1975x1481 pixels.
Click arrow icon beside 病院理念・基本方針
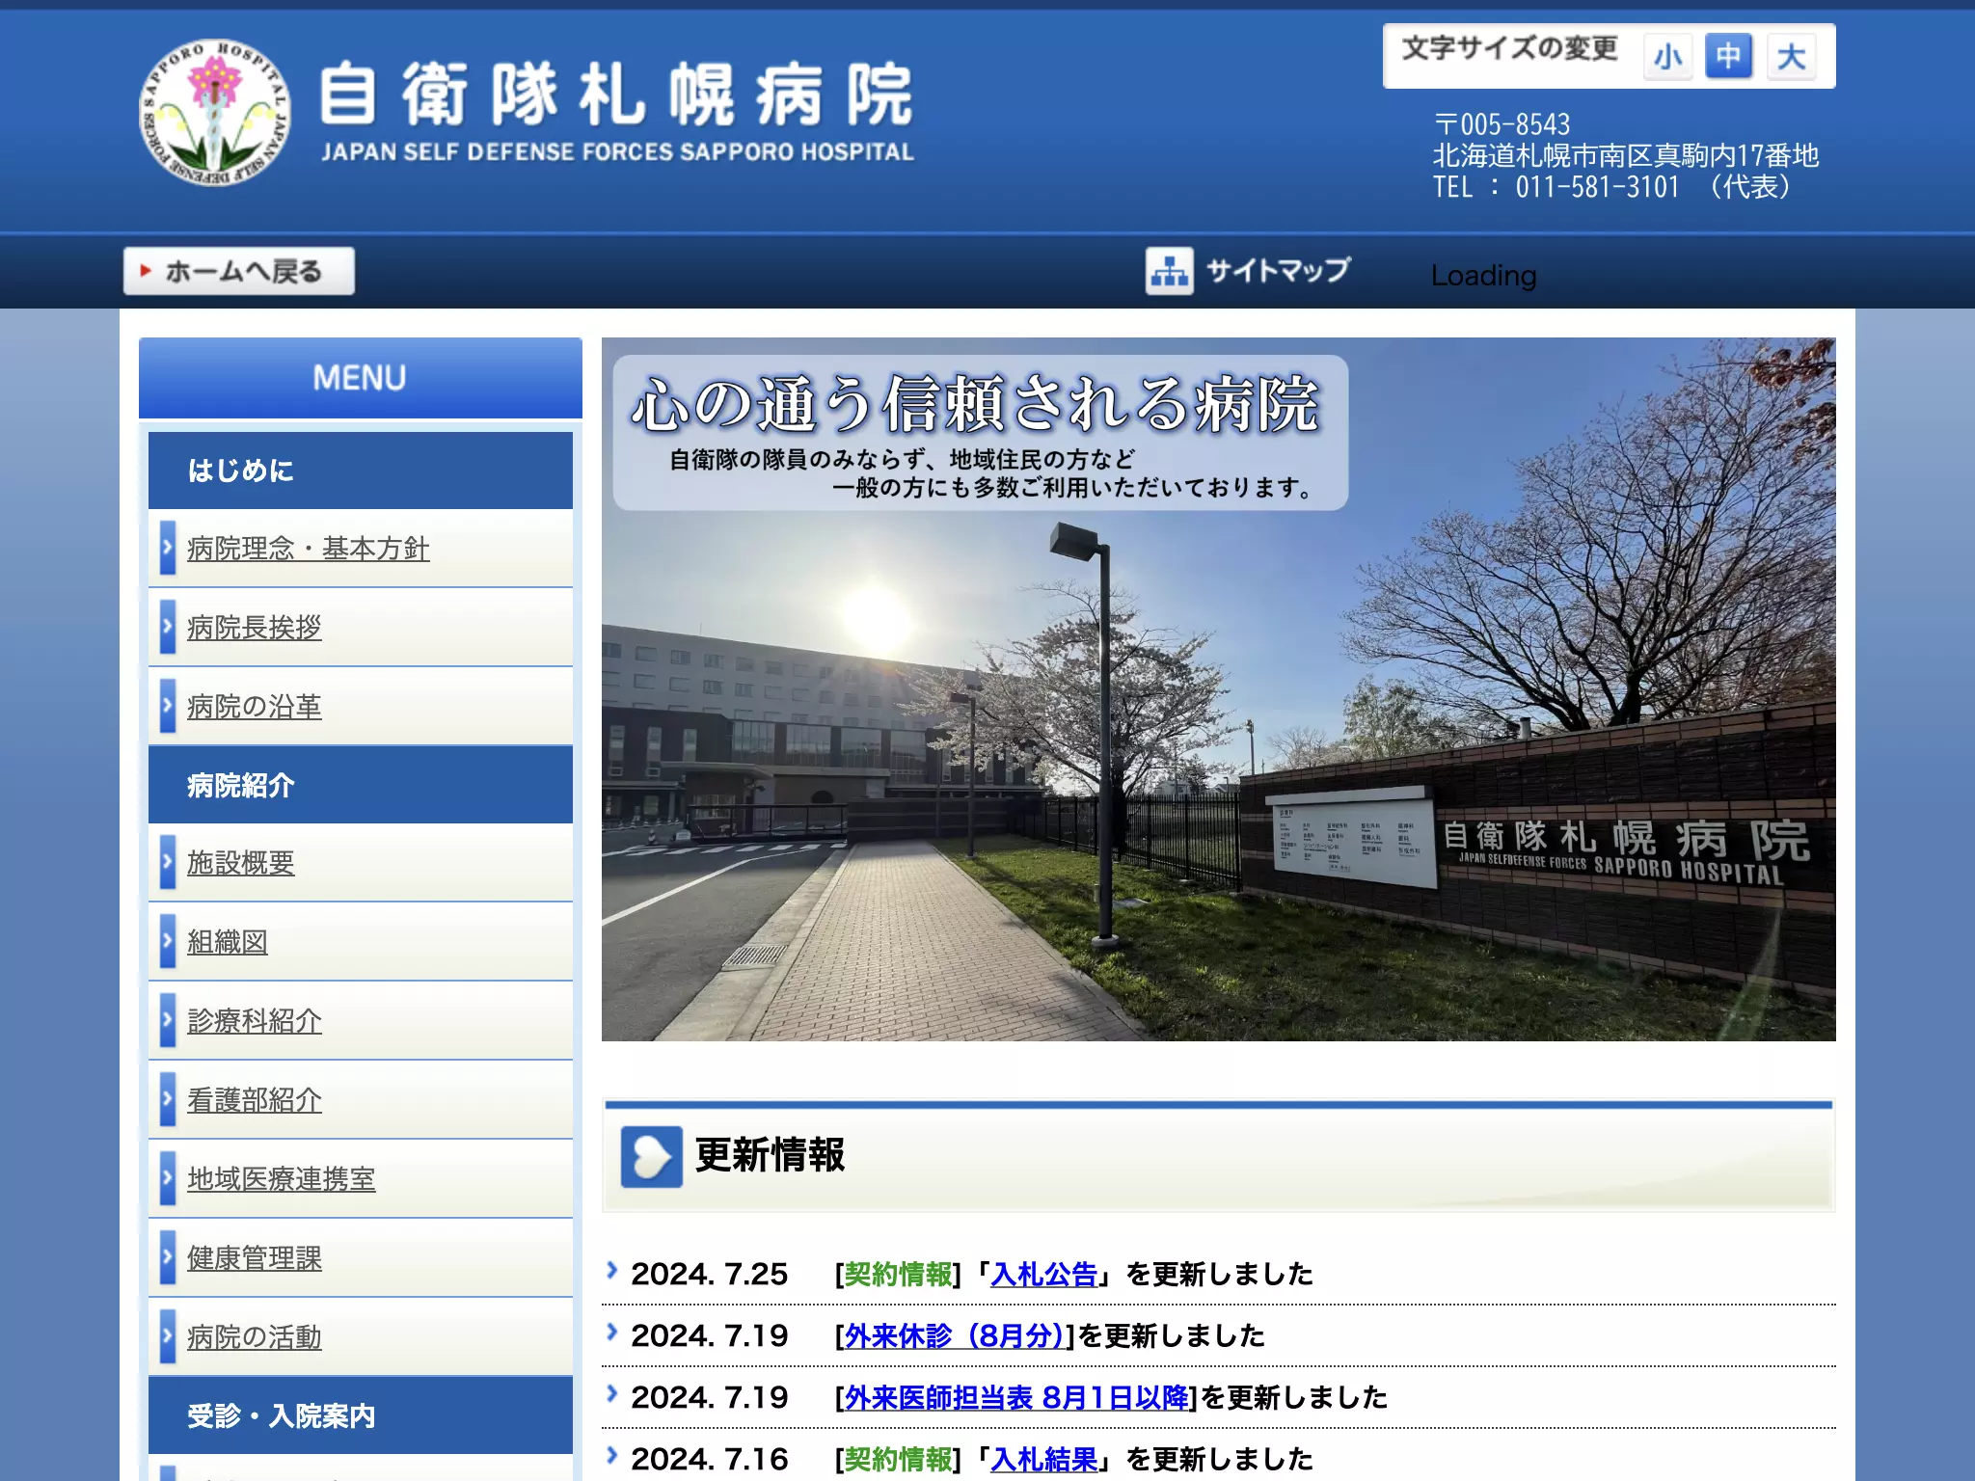coord(168,548)
